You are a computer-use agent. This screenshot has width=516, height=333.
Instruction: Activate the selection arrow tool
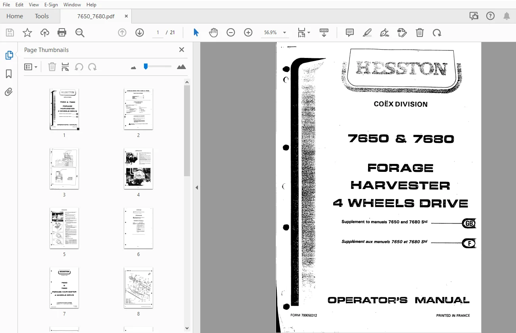click(x=196, y=33)
